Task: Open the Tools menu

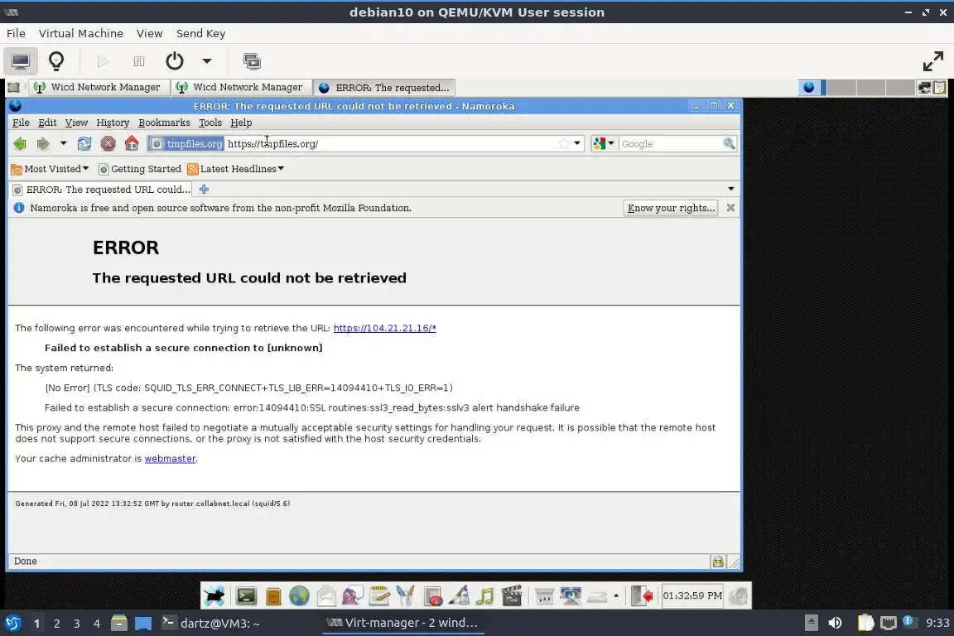Action: (210, 123)
